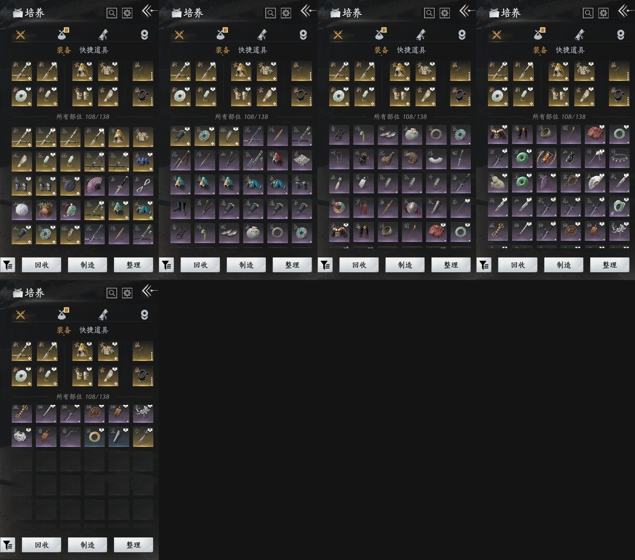Viewport: 635px width, 560px height.
Task: Select the white folding fan item
Action: pos(595,182)
